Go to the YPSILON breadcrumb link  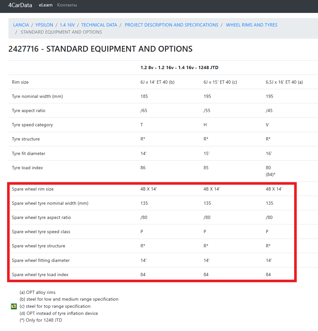(x=44, y=25)
